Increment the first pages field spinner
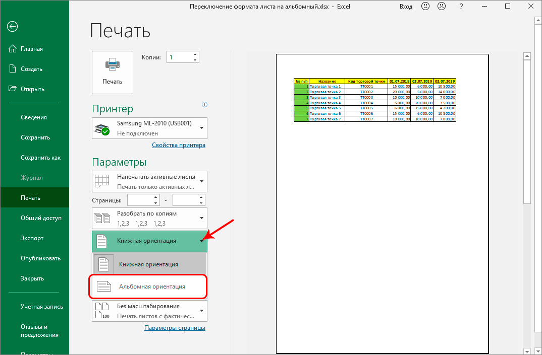542x355 pixels. point(156,197)
